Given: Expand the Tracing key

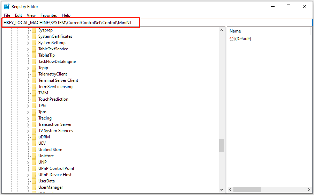Looking at the screenshot, I should click(28, 118).
